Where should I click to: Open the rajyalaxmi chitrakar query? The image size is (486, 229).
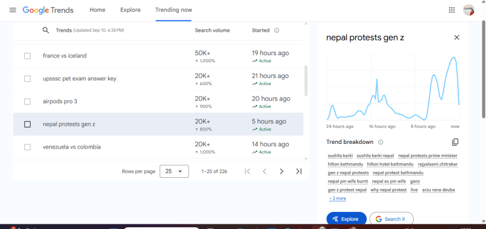pos(438,164)
